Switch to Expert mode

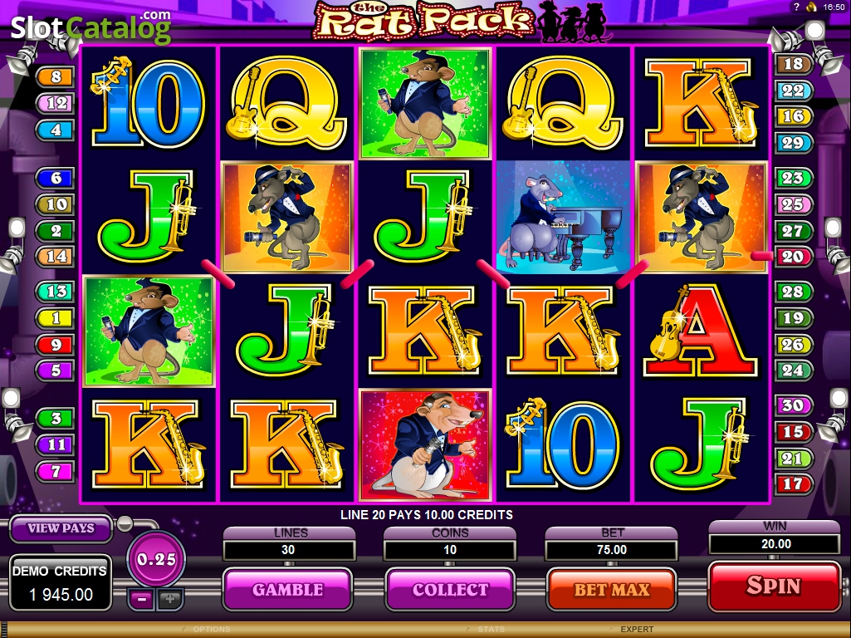[x=637, y=630]
